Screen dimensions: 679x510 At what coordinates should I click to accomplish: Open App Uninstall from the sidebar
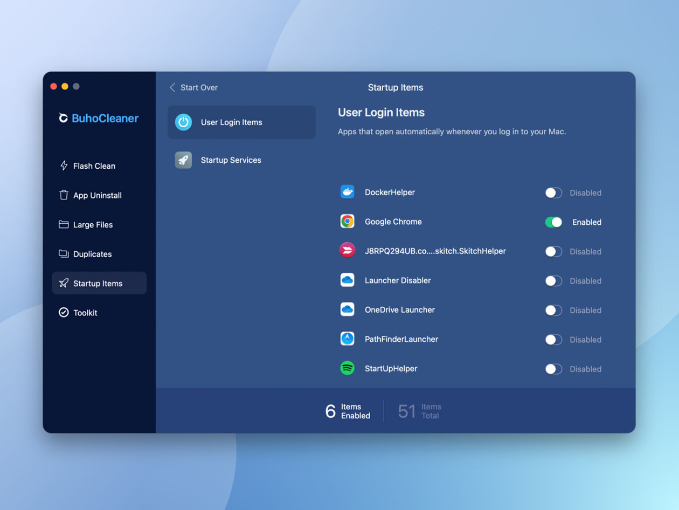(x=64, y=195)
